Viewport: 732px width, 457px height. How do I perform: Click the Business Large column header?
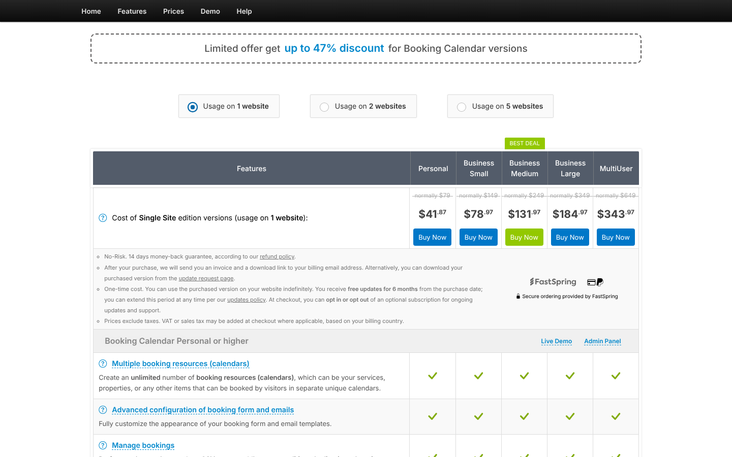click(x=570, y=169)
